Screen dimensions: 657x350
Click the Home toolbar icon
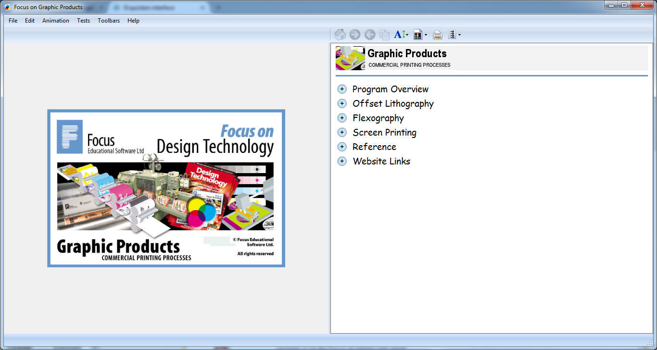tap(340, 35)
